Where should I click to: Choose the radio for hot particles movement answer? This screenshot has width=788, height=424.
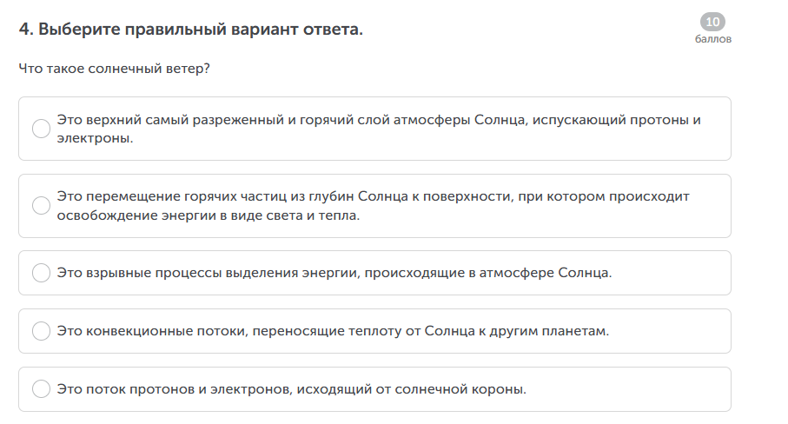click(x=41, y=206)
